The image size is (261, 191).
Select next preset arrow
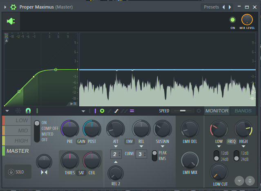point(230,7)
